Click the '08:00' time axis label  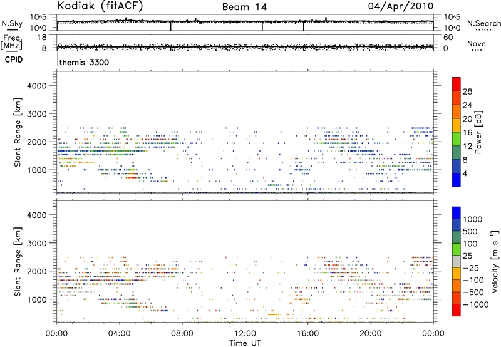coord(182,334)
